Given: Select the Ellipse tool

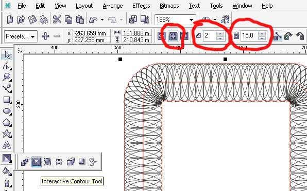Looking at the screenshot, I should tap(7, 111).
